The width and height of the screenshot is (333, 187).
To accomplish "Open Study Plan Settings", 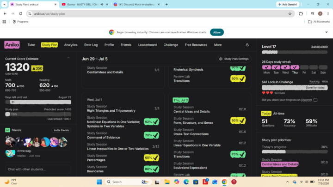I will [x=234, y=59].
